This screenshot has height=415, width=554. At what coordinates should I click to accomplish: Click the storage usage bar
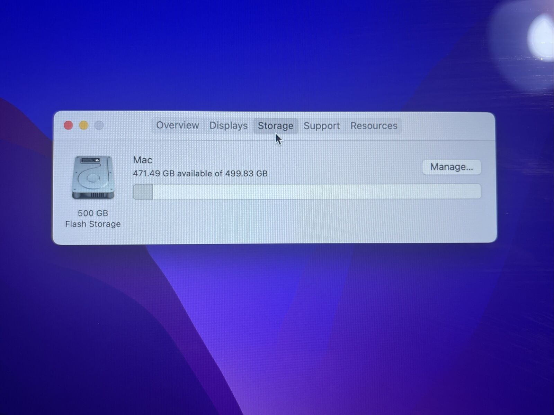pyautogui.click(x=307, y=192)
